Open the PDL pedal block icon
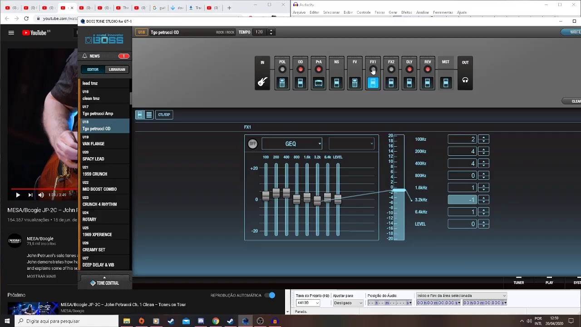The height and width of the screenshot is (327, 581). 282,83
